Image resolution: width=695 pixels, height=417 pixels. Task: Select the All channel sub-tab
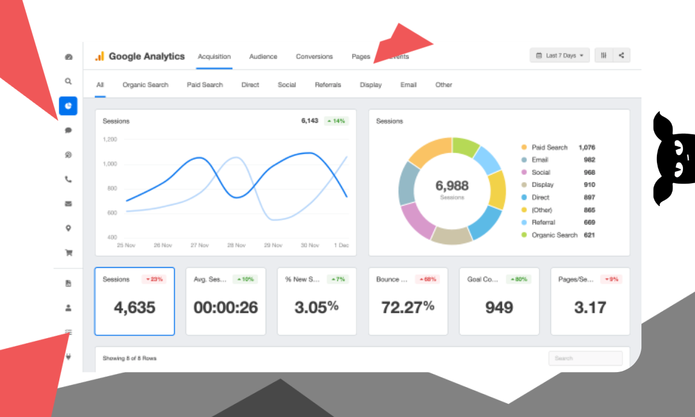click(100, 85)
